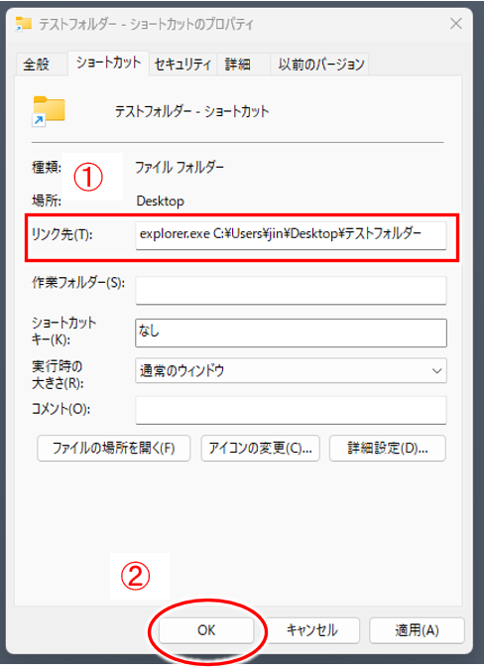Click the small folder icon in title bar
This screenshot has width=484, height=671.
pos(24,24)
